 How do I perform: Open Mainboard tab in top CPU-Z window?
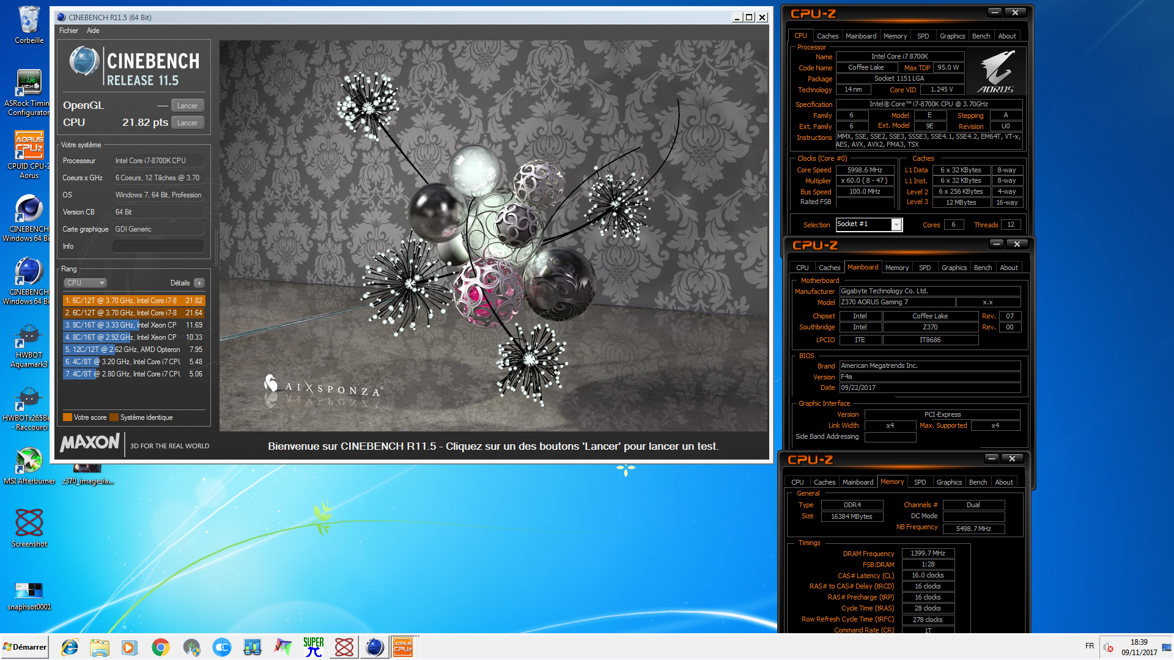coord(860,36)
